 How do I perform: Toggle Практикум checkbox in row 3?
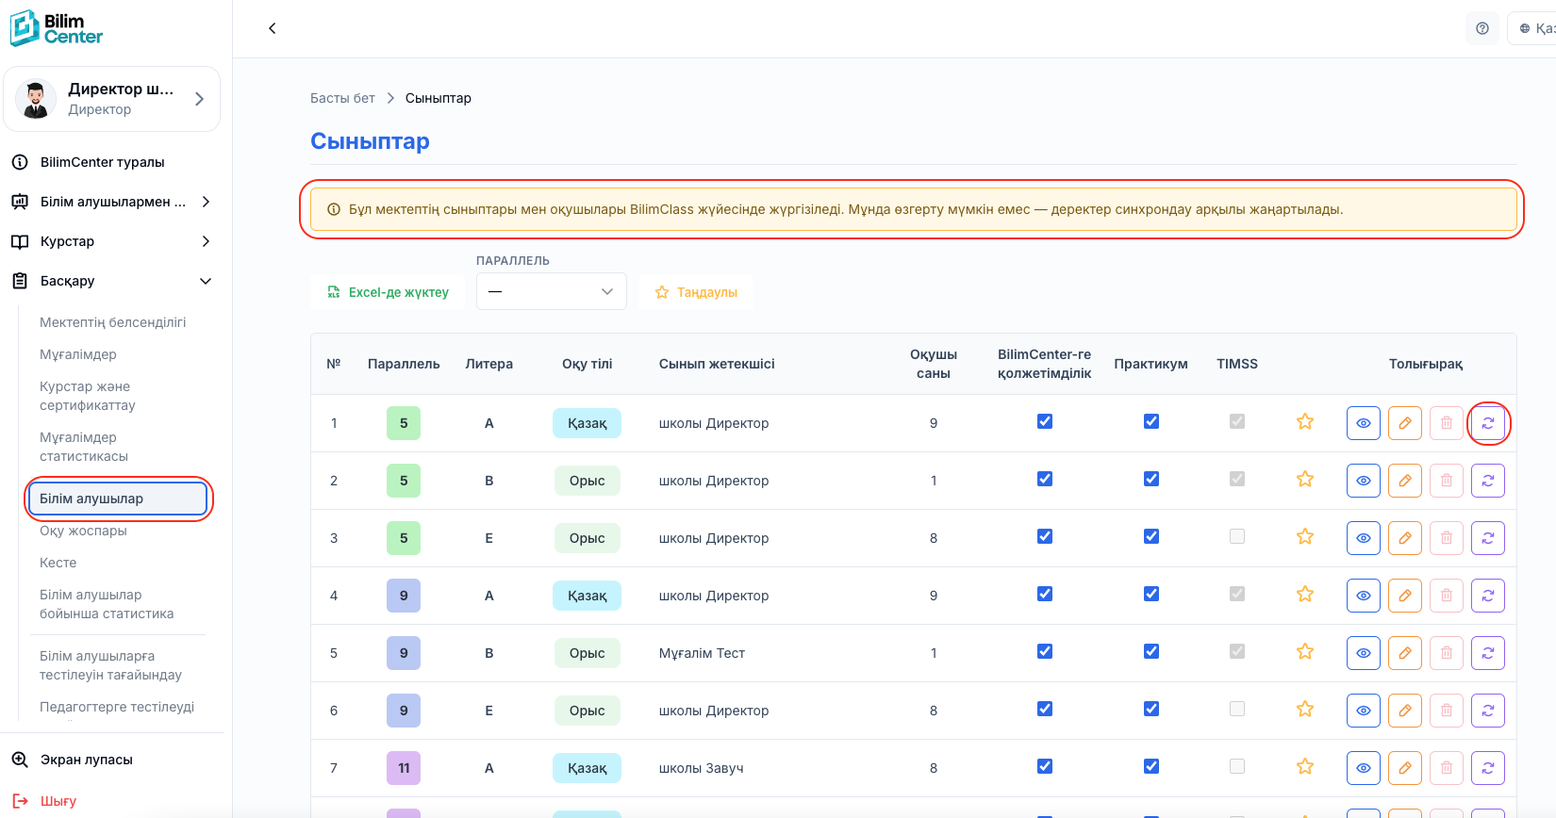click(1151, 536)
